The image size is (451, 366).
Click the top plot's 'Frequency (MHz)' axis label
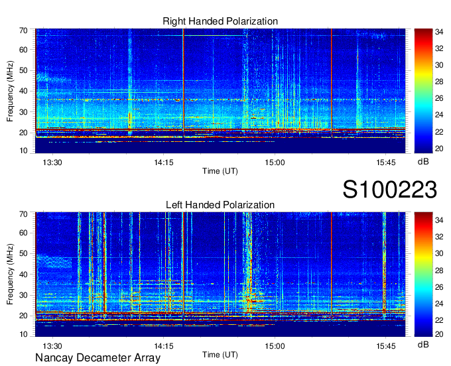(10, 91)
